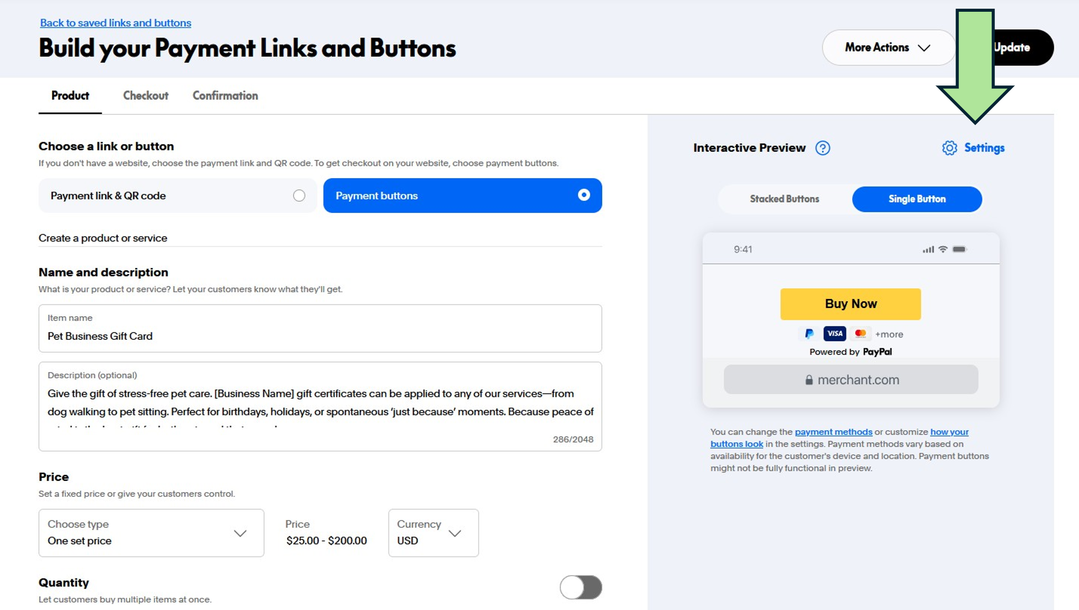1079x610 pixels.
Task: Enable the Quantity toggle switch
Action: 581,587
